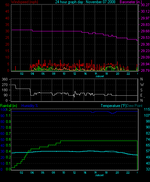Click the S compass direction label
The height and width of the screenshot is (182, 150).
click(141, 90)
